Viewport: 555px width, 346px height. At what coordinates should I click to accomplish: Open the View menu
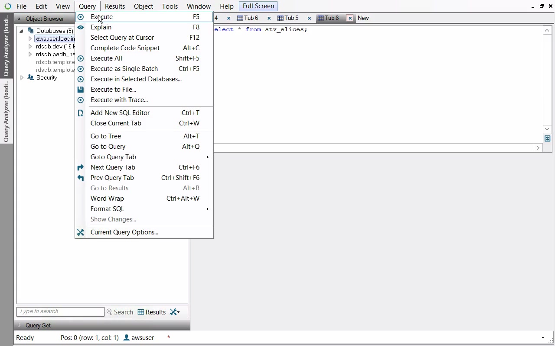pos(63,6)
